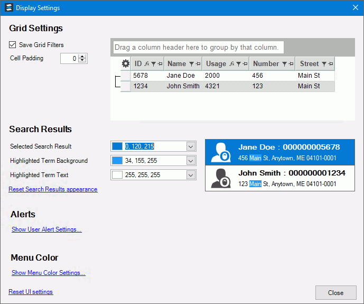Click the ID column formula icon
This screenshot has width=364, height=304.
pos(147,63)
